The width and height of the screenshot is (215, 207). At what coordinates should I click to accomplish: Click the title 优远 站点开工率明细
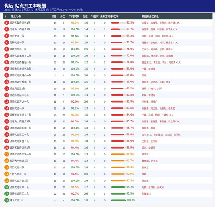[x=25, y=6]
